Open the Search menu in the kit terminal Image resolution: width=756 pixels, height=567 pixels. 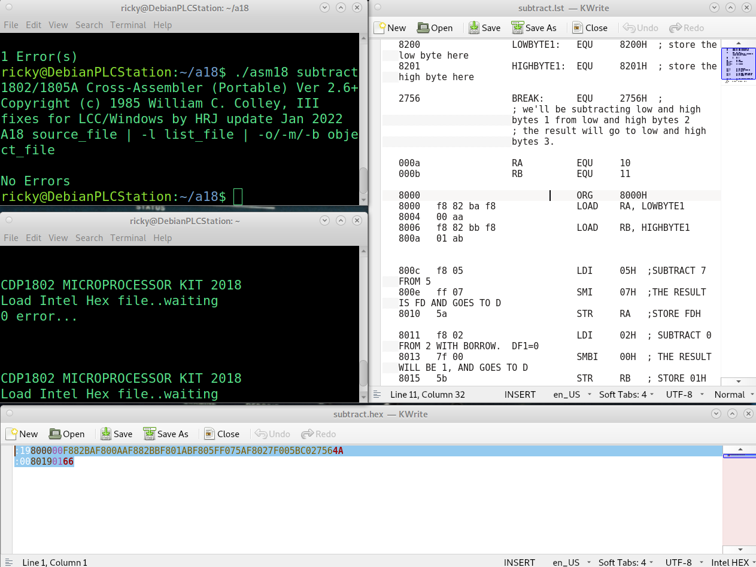coord(89,237)
